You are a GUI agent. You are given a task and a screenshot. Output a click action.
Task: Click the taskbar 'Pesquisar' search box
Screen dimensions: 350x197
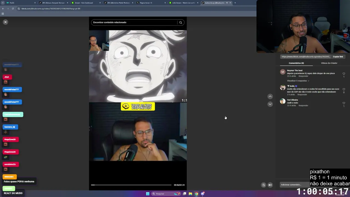(166, 194)
